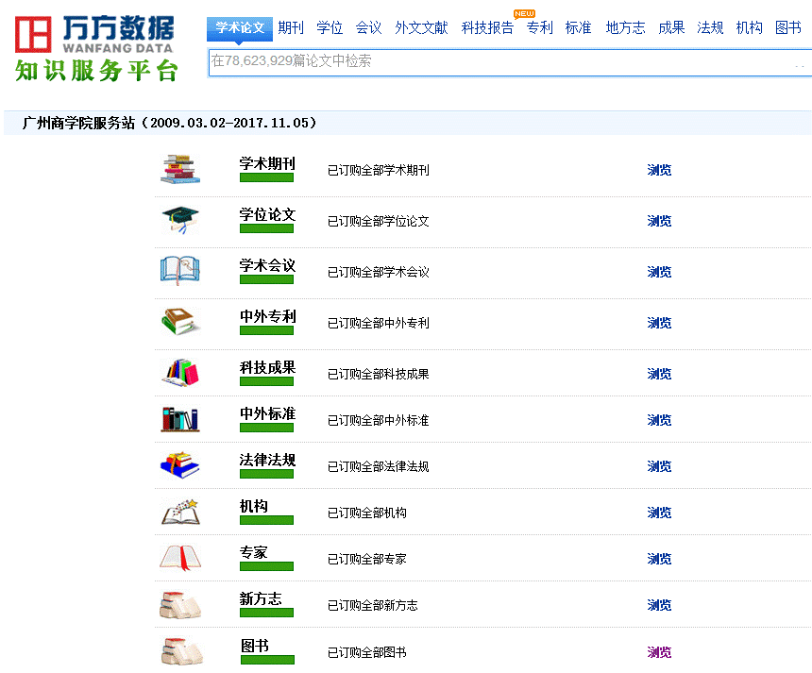
Task: Switch to the 科技报告 tab
Action: [487, 27]
